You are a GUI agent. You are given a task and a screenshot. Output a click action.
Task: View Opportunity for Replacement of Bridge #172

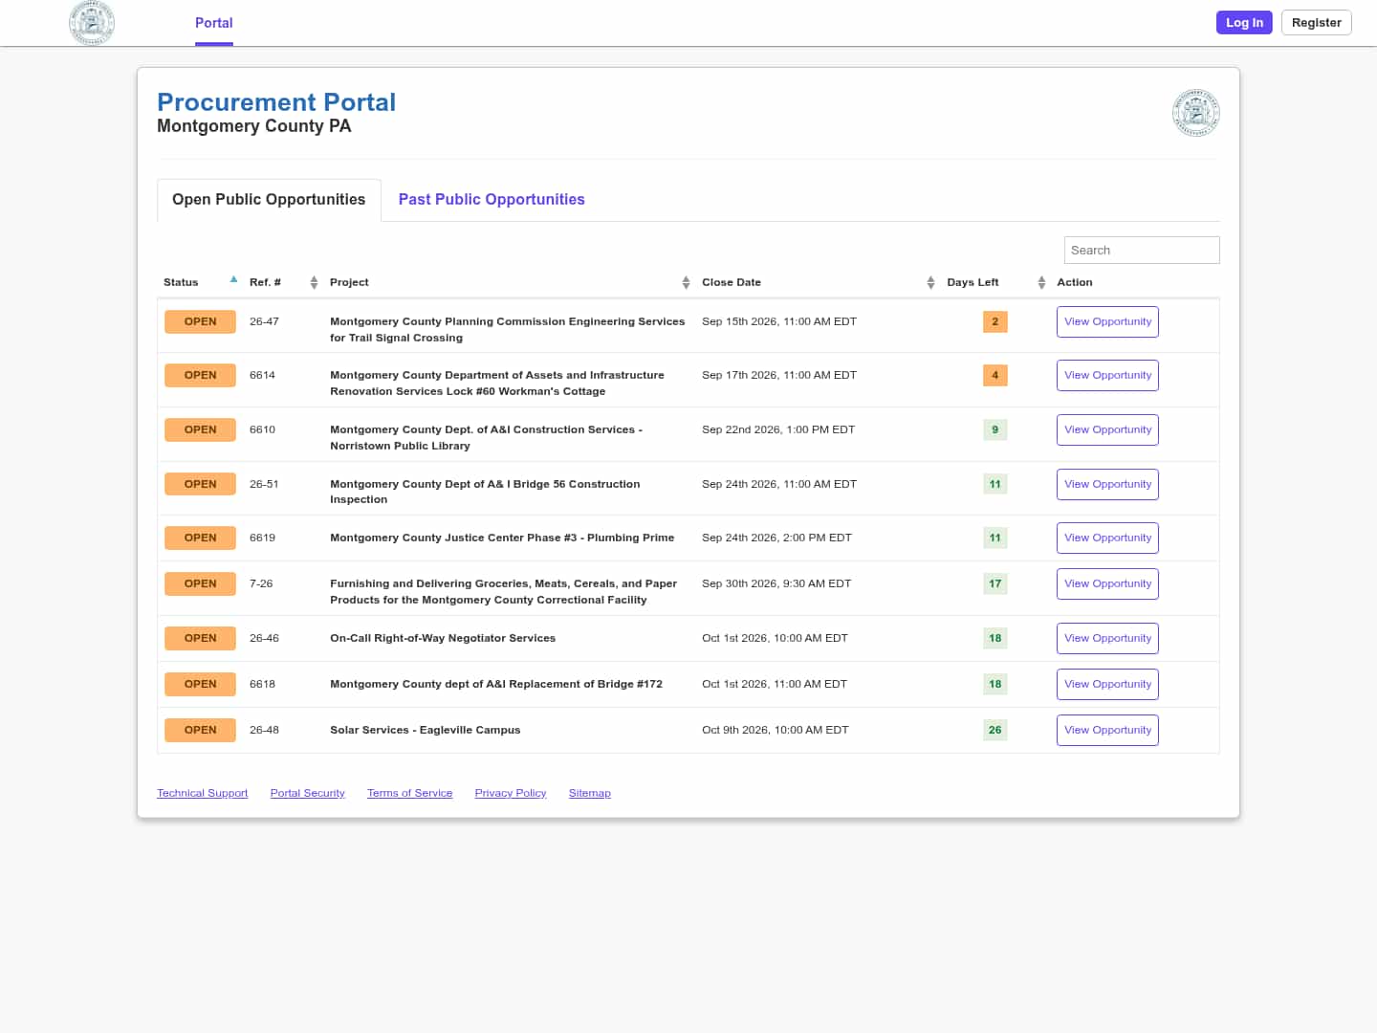tap(1107, 685)
